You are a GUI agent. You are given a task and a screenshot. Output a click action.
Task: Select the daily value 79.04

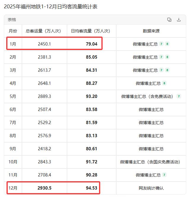point(92,44)
